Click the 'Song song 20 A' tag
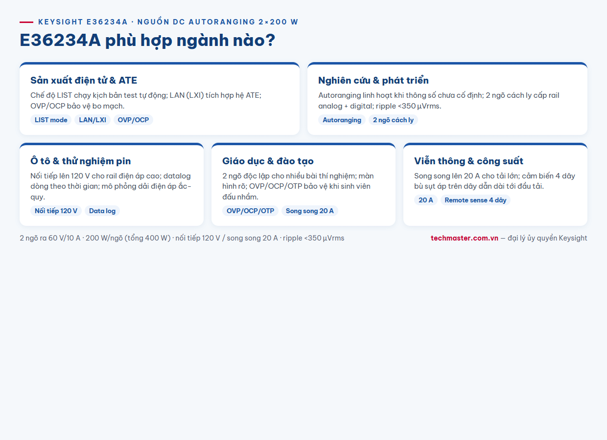 [310, 211]
